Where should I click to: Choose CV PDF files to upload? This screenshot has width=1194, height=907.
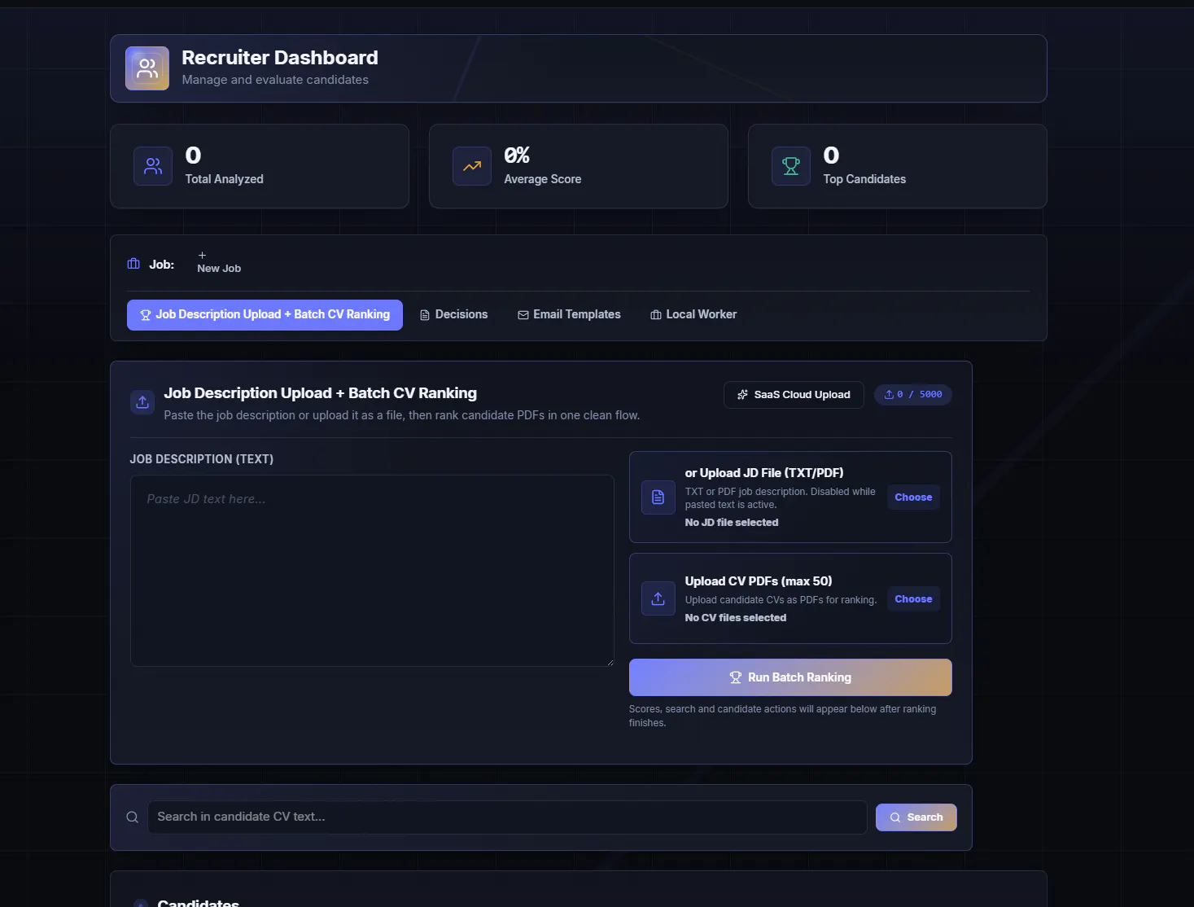coord(913,599)
